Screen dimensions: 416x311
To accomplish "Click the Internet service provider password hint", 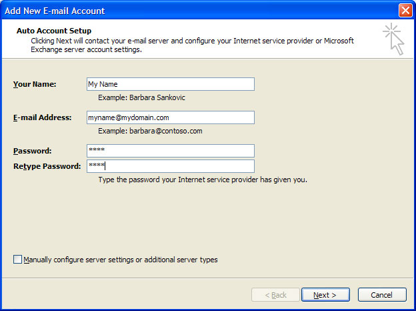I will [203, 180].
